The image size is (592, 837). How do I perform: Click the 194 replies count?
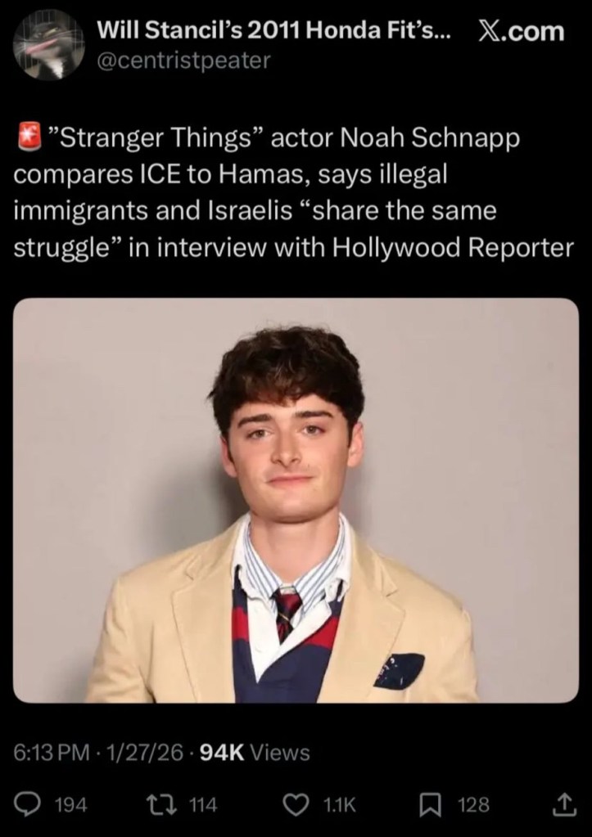71,804
